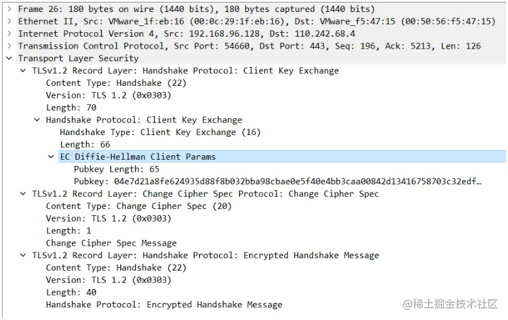Select Handshake Type: Client Key Exchange (16)
This screenshot has height=320, width=508.
[159, 133]
